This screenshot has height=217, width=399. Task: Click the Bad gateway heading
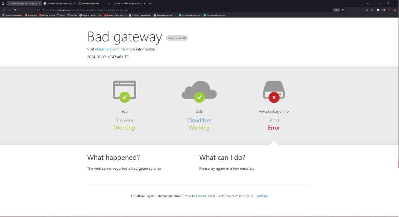pos(125,37)
